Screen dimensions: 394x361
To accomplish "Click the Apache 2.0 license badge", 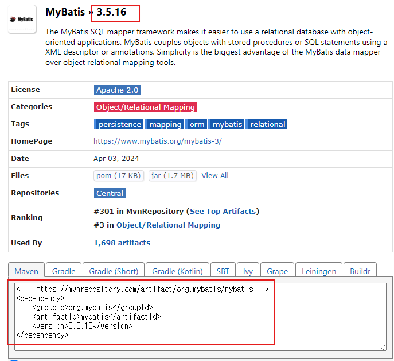I will coord(117,90).
